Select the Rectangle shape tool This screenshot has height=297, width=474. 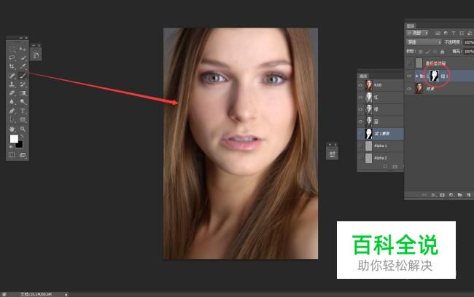(x=23, y=119)
